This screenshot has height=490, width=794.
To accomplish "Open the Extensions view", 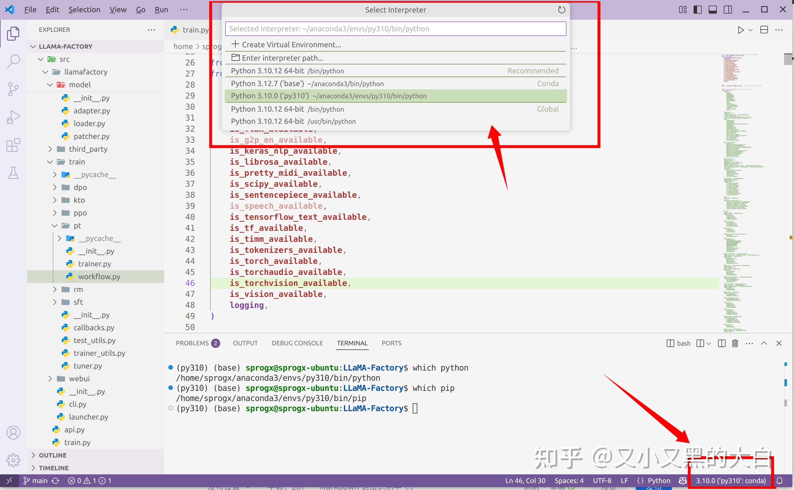I will point(13,145).
